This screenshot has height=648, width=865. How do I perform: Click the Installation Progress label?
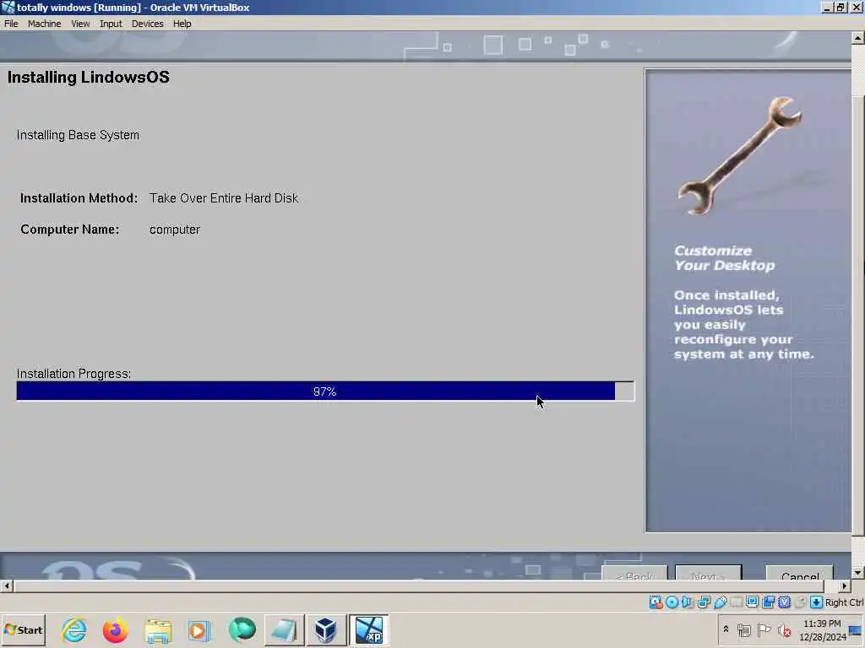pos(74,374)
